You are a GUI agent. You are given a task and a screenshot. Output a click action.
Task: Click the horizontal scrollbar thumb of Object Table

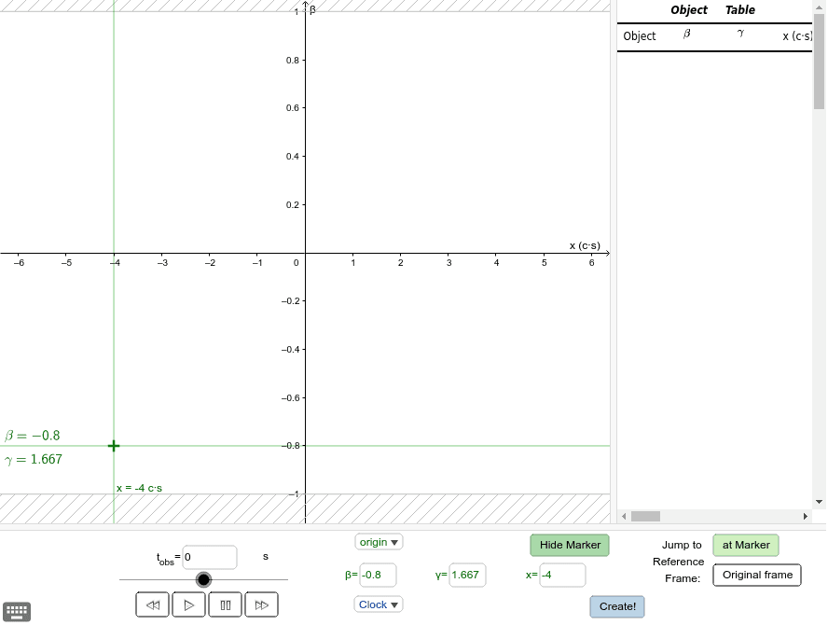(x=645, y=516)
